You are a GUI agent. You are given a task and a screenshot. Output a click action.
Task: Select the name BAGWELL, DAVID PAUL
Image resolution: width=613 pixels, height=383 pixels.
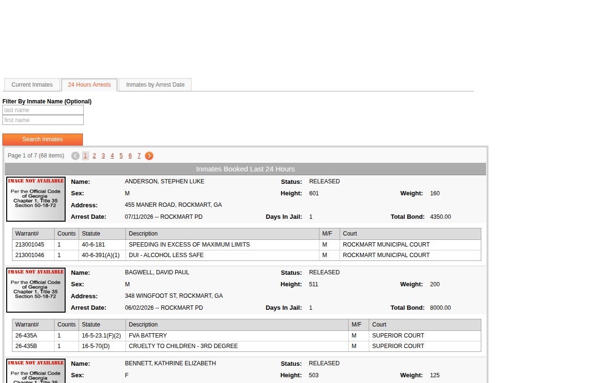point(157,272)
